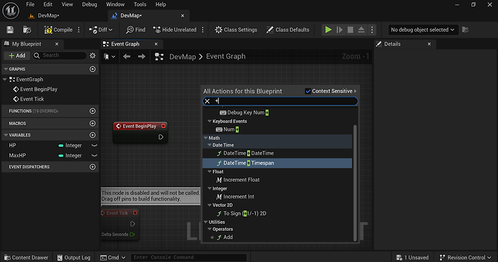The width and height of the screenshot is (498, 262).
Task: Add a new graph with plus icon
Action: click(92, 69)
